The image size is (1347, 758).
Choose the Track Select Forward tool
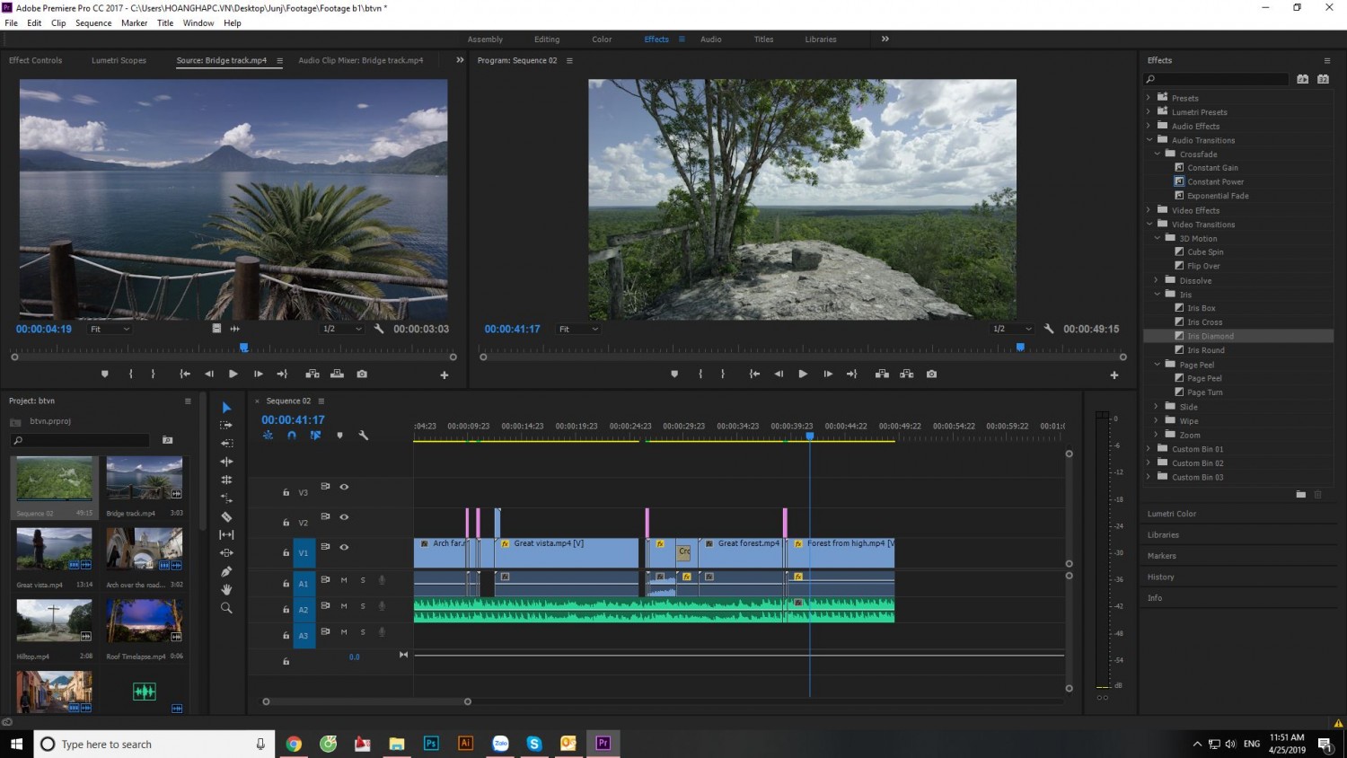tap(226, 425)
